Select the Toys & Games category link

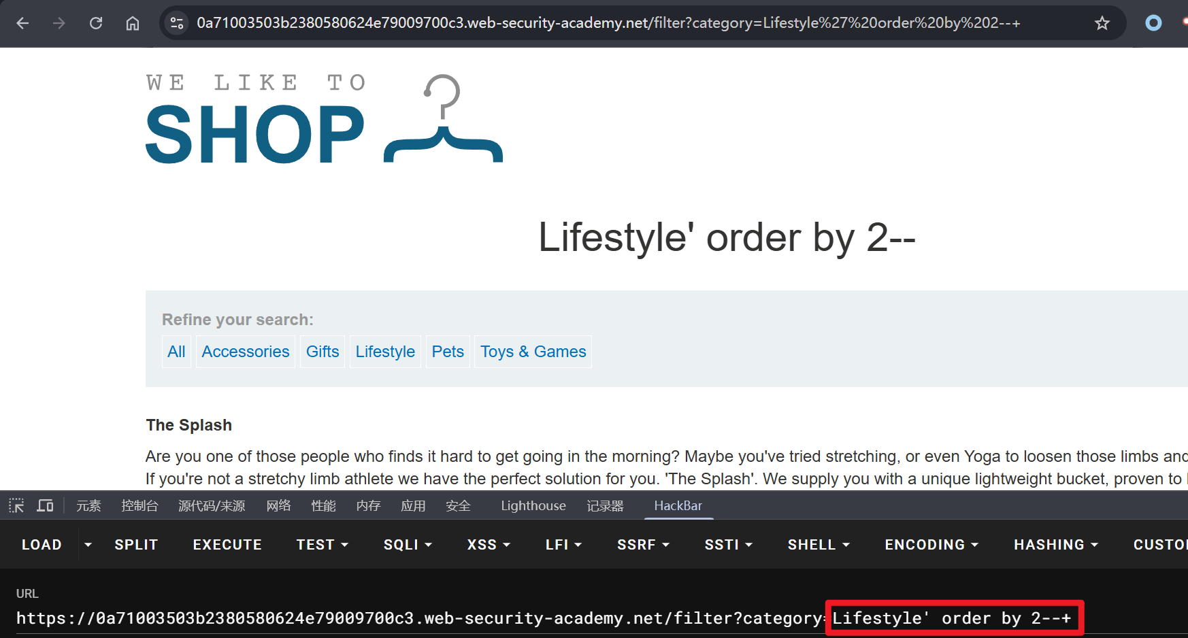coord(533,352)
